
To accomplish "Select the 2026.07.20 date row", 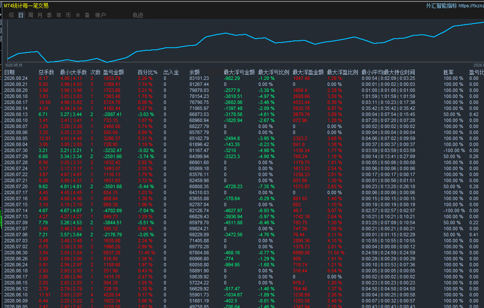I will click(x=16, y=187).
